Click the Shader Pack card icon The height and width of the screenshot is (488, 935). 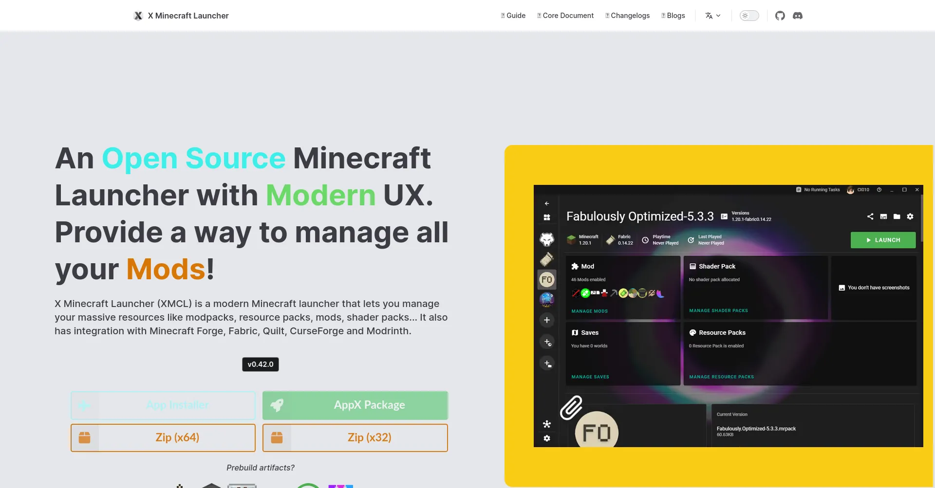click(x=692, y=267)
